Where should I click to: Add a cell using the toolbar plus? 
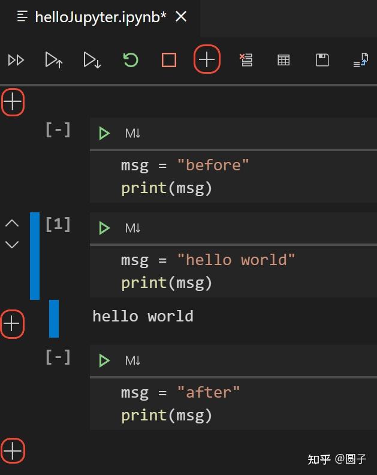207,59
